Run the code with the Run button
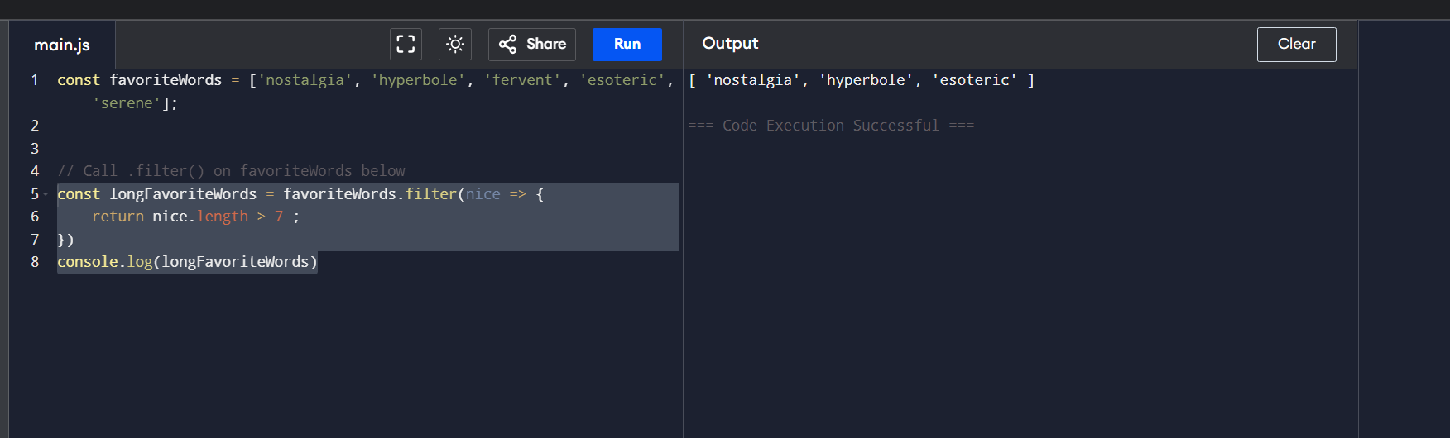 click(x=627, y=45)
